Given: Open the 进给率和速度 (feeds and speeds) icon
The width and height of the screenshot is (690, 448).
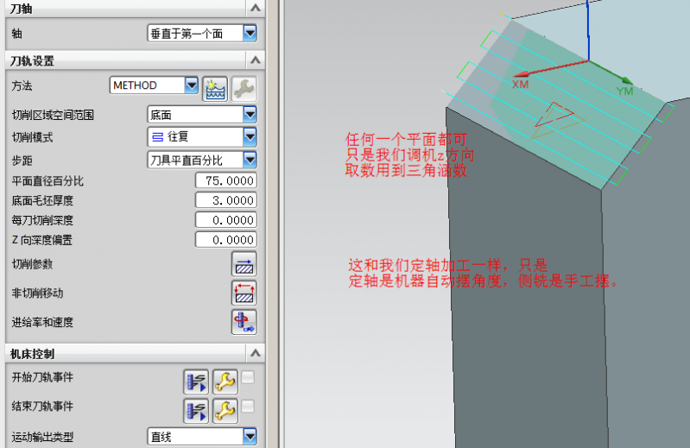Looking at the screenshot, I should [244, 322].
